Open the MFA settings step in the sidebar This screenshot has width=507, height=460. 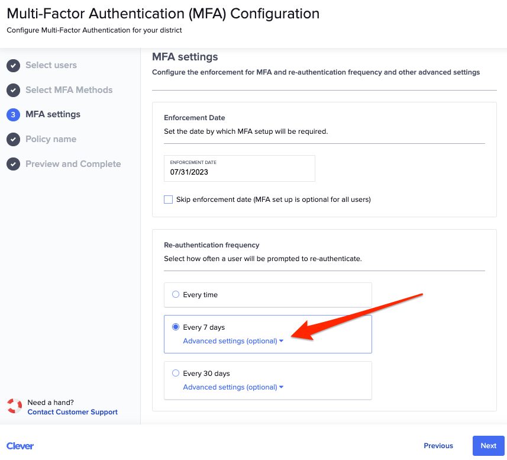pos(53,114)
